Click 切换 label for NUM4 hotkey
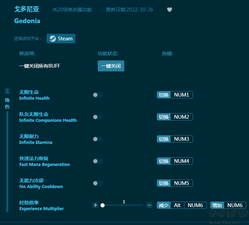Viewport: 249px width, 225px height. click(164, 161)
